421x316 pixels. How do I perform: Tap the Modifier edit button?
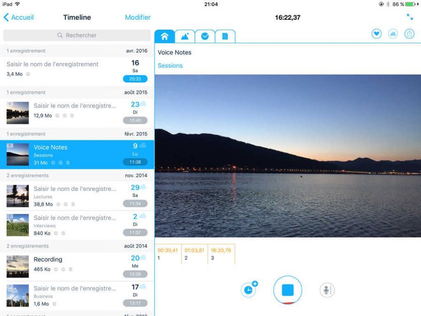click(x=138, y=17)
